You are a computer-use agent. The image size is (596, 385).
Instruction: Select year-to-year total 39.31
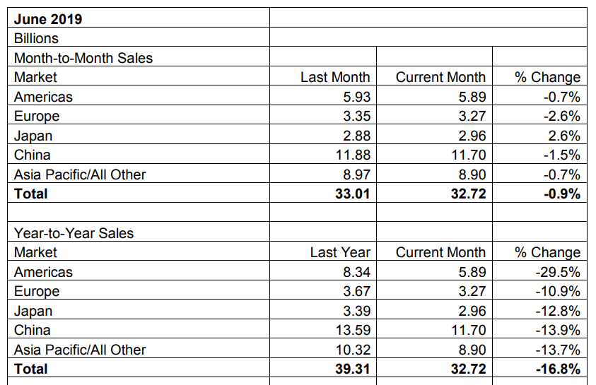tap(352, 369)
